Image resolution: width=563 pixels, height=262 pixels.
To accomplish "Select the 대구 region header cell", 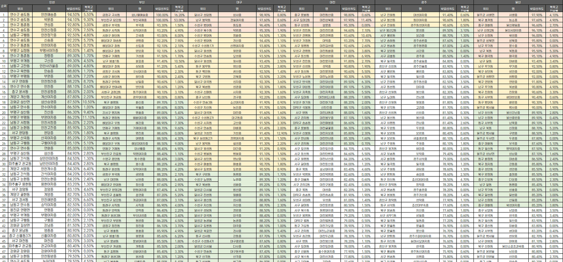I will (239, 2).
